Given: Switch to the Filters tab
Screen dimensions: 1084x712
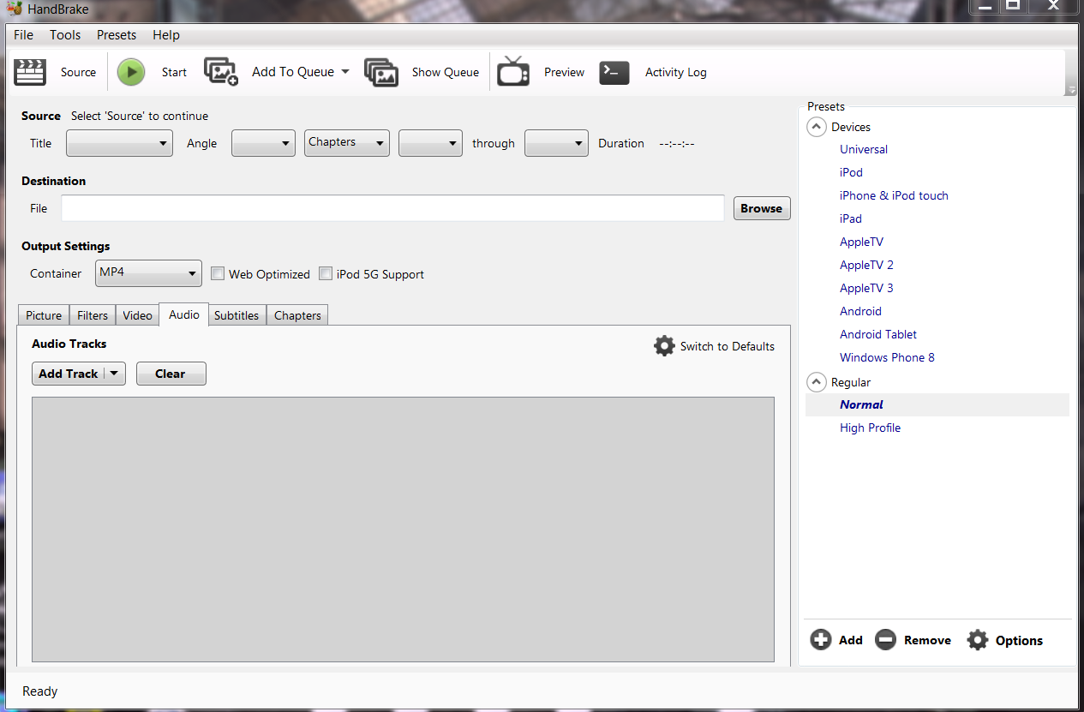Looking at the screenshot, I should [x=93, y=315].
